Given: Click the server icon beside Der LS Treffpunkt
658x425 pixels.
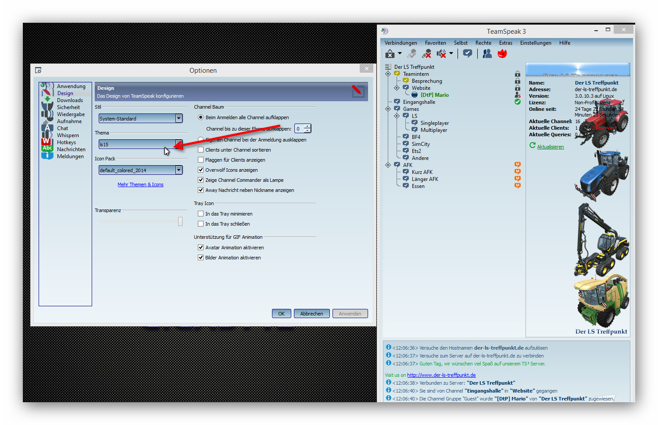Looking at the screenshot, I should [x=388, y=67].
